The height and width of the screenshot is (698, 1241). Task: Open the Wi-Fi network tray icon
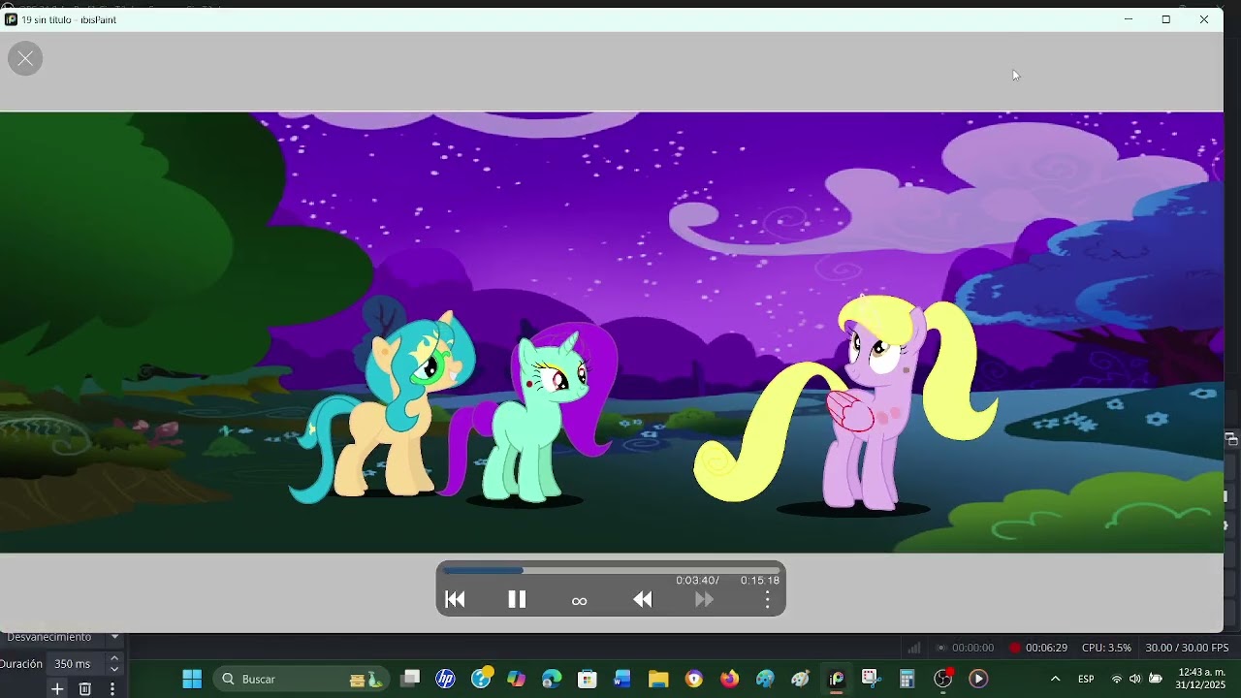tap(1117, 679)
